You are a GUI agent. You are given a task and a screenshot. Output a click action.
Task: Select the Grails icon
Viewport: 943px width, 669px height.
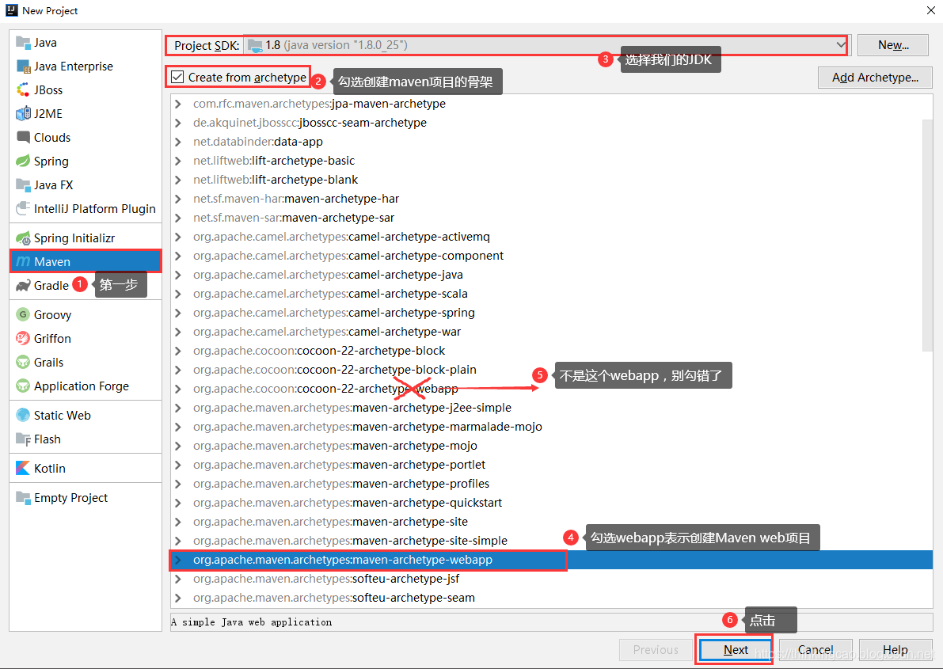tap(23, 362)
